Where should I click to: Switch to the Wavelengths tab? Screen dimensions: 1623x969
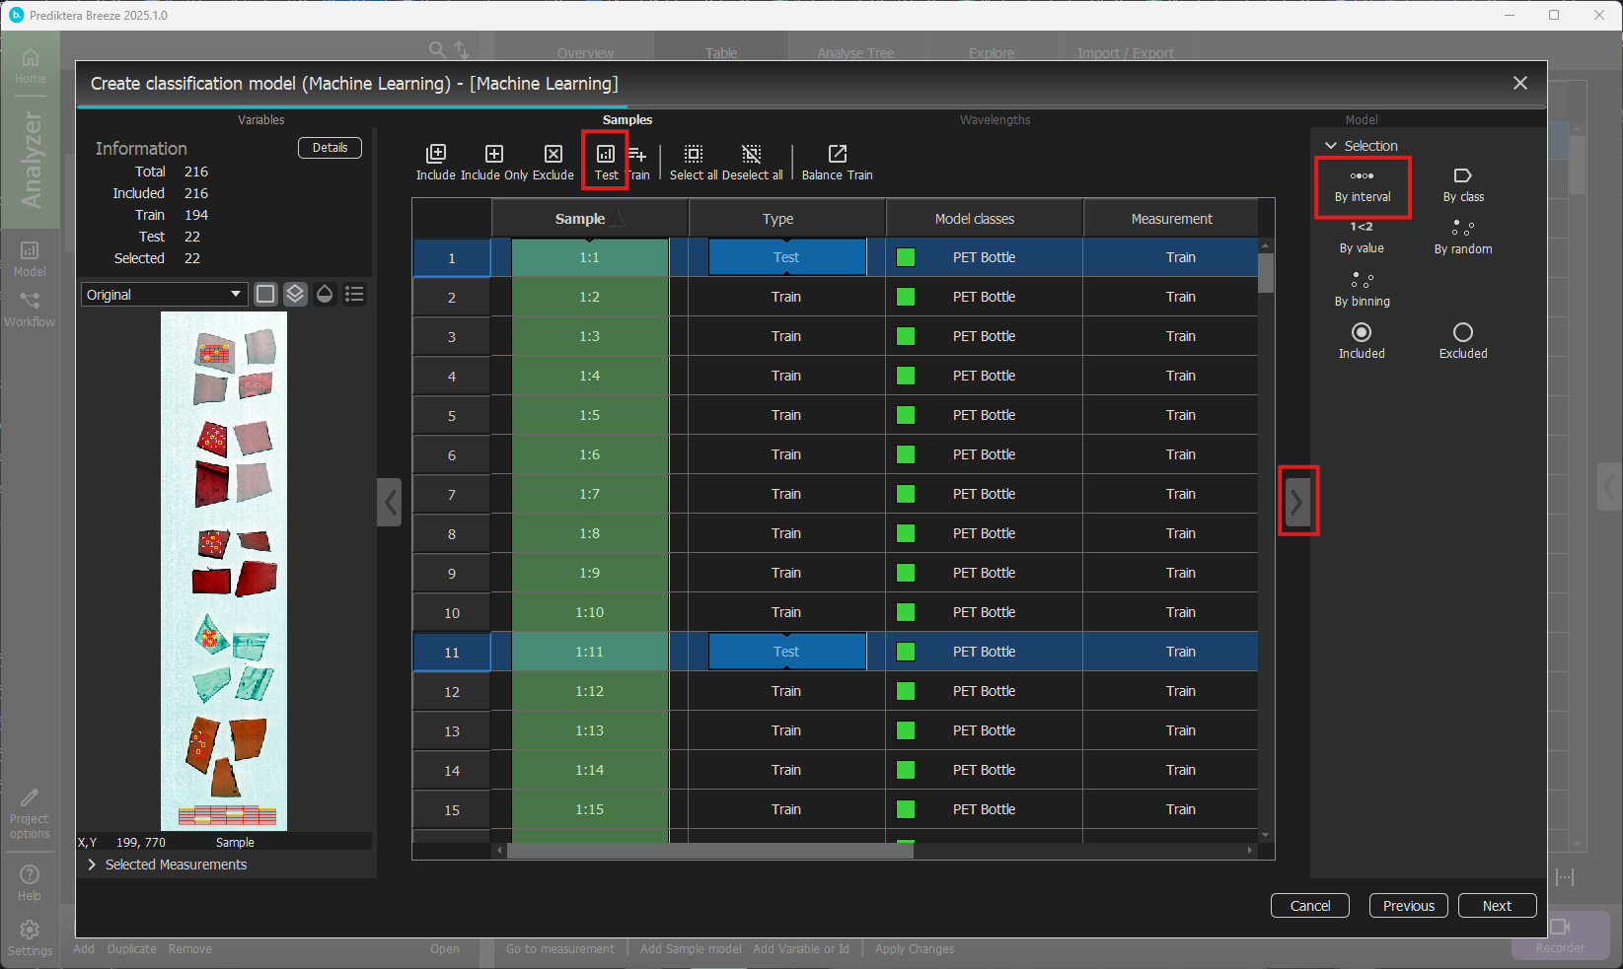point(995,120)
